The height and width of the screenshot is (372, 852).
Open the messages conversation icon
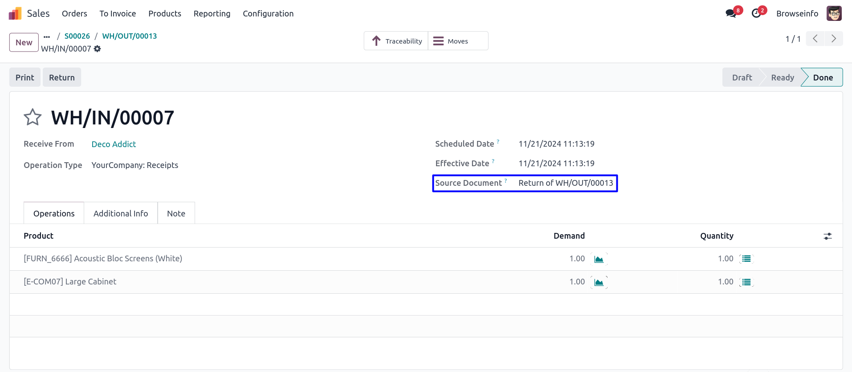click(730, 13)
